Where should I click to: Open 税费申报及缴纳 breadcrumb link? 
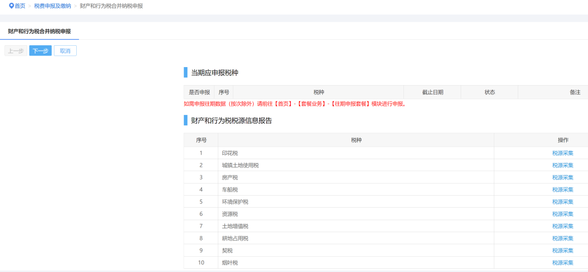52,6
